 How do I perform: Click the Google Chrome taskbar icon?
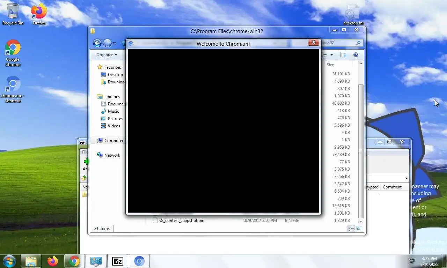point(74,261)
